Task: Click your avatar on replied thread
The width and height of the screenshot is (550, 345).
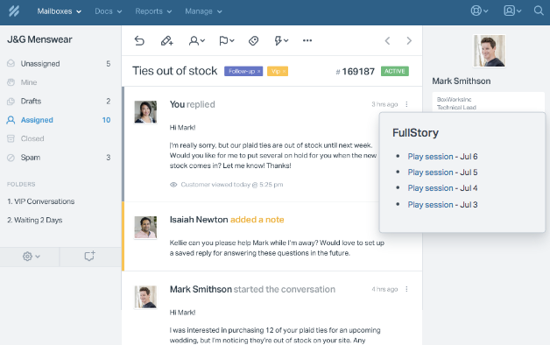Action: (145, 112)
